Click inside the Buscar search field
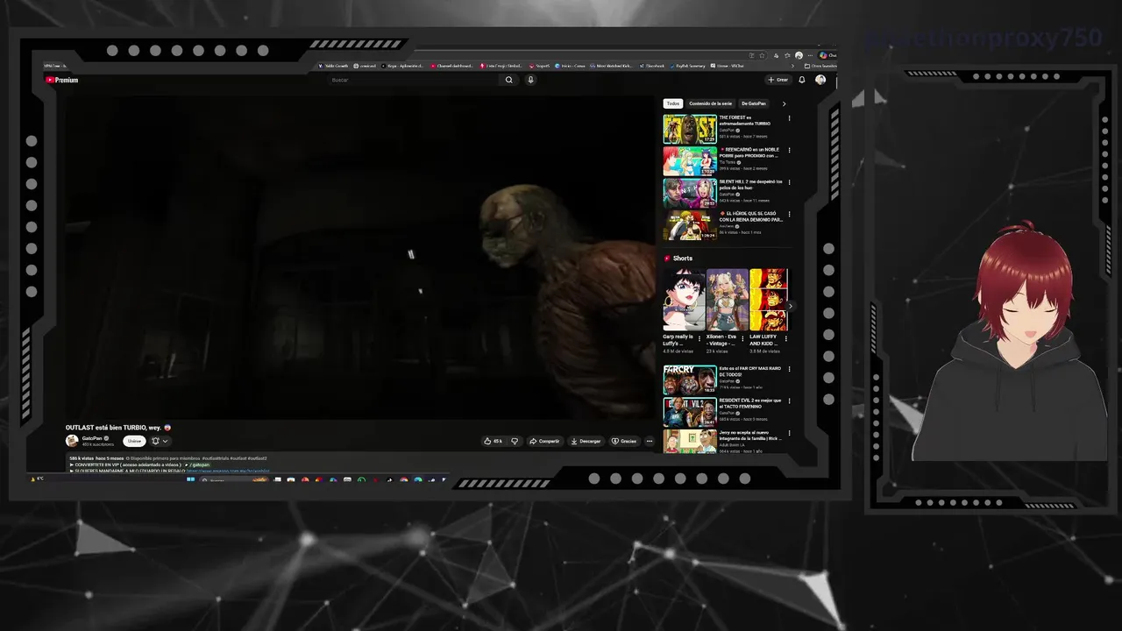 (412, 80)
